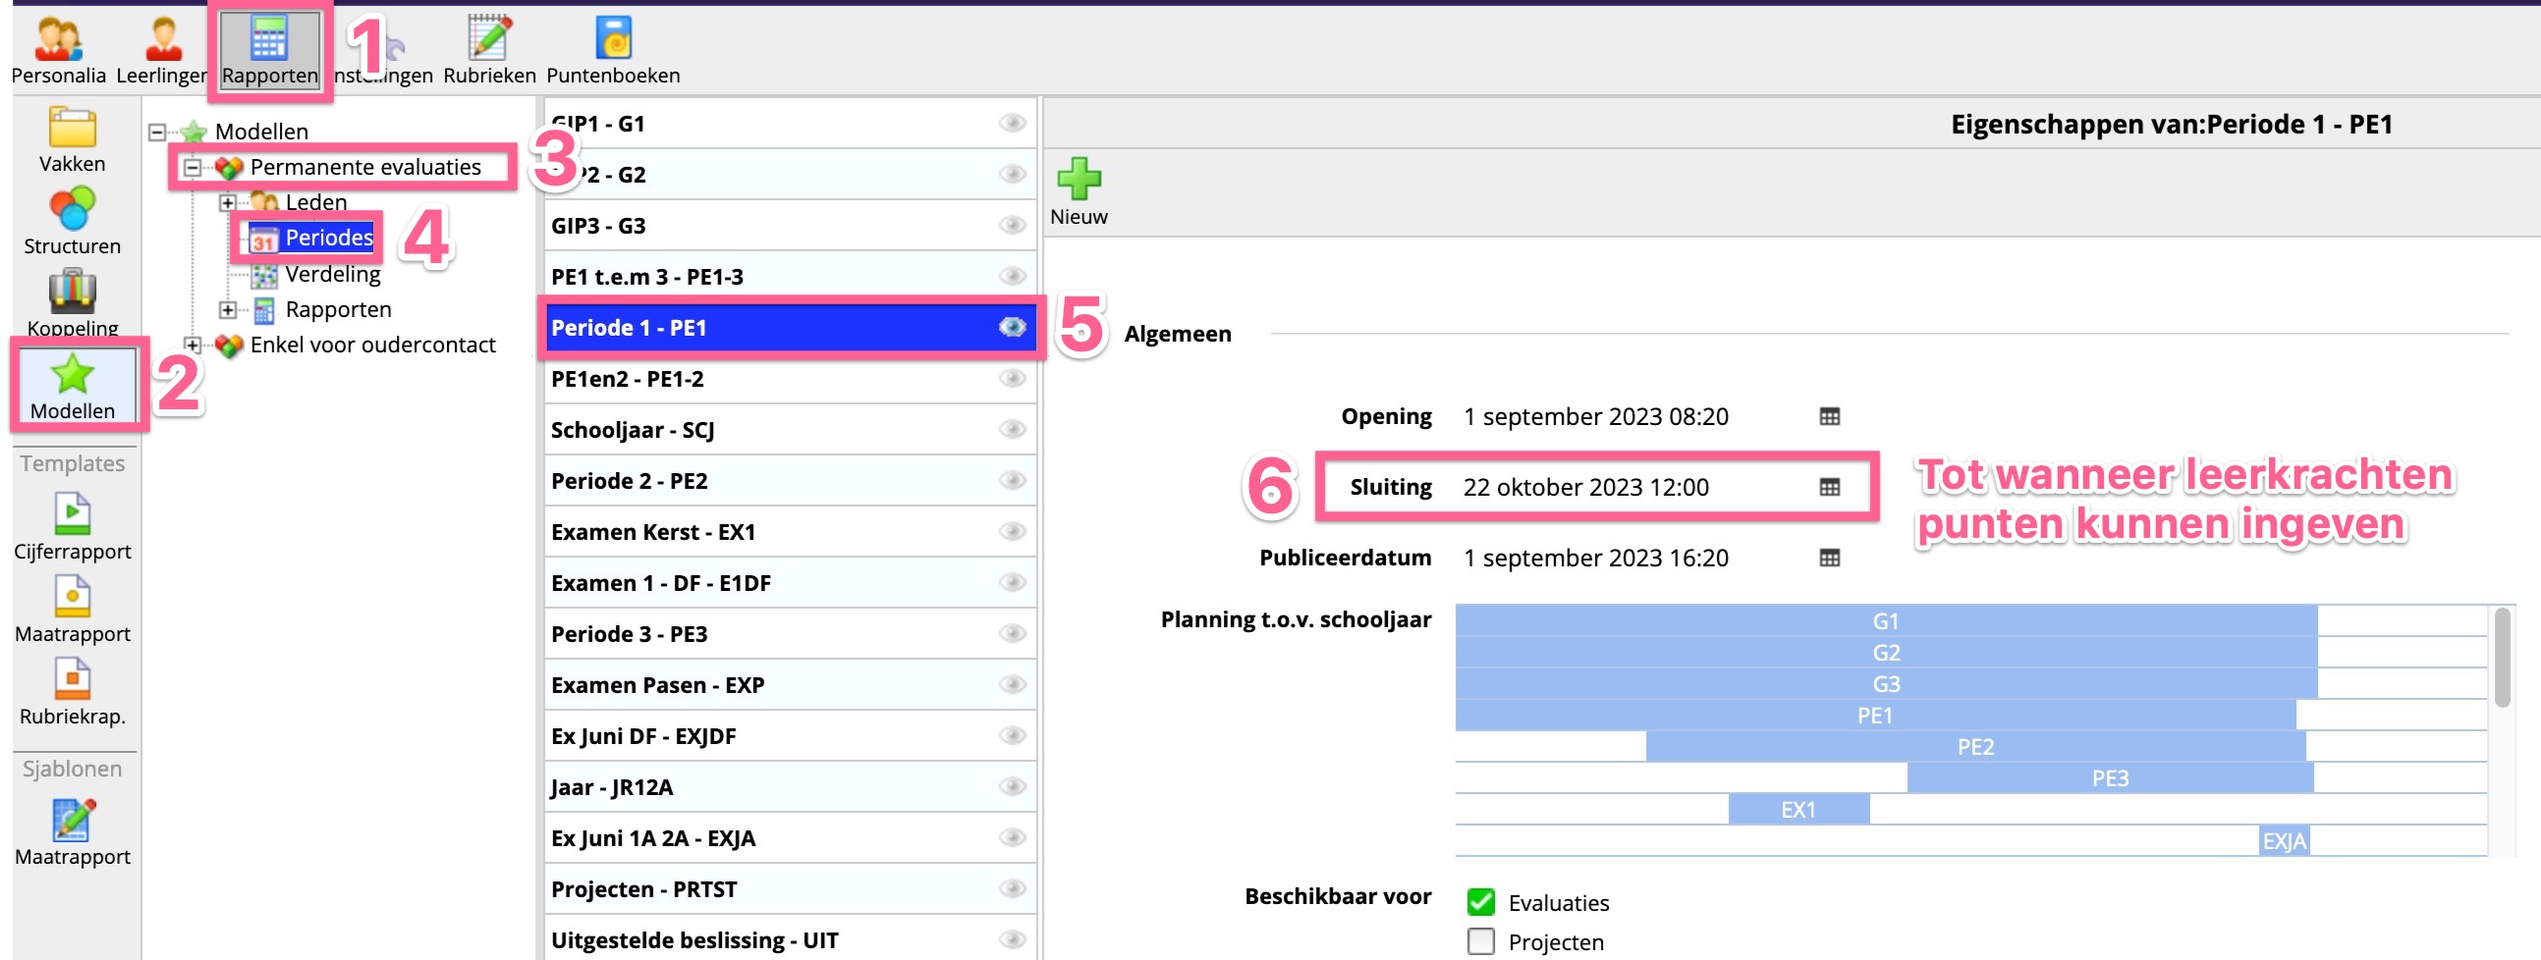Viewport: 2541px width, 960px height.
Task: Enable the Projecten checkbox
Action: tap(1480, 941)
